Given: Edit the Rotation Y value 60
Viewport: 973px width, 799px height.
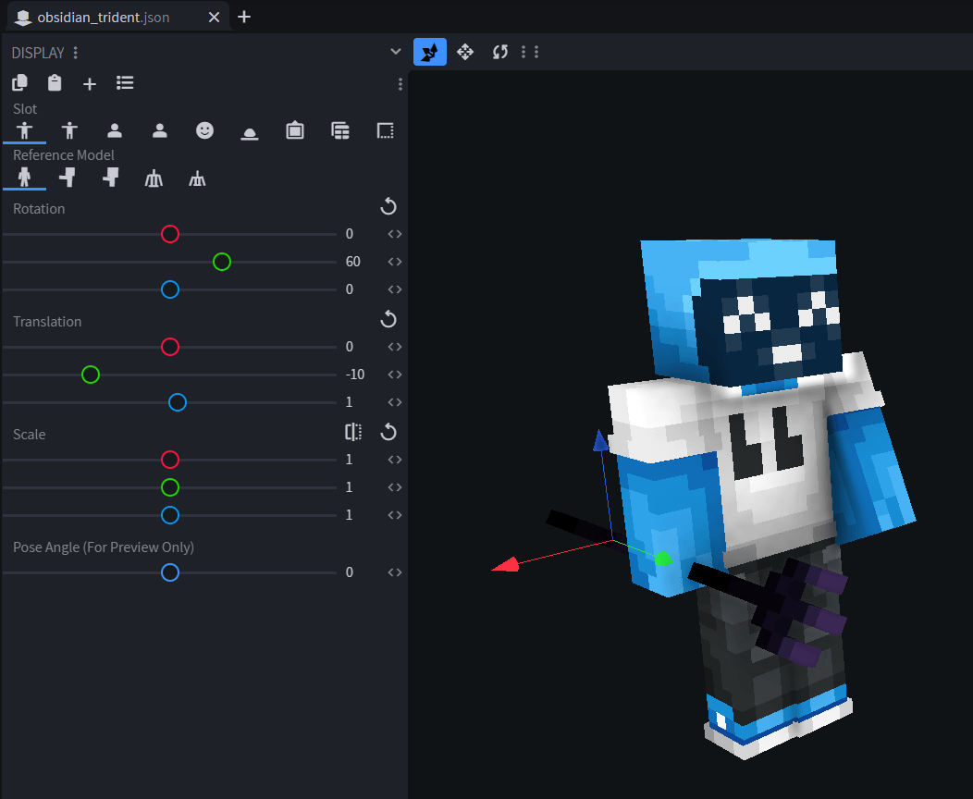Looking at the screenshot, I should [x=353, y=262].
